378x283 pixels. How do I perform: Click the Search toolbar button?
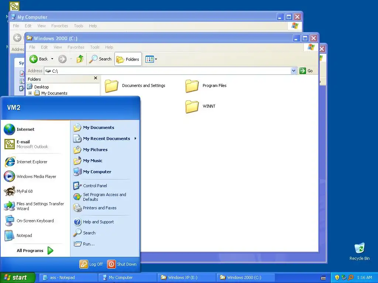(100, 59)
